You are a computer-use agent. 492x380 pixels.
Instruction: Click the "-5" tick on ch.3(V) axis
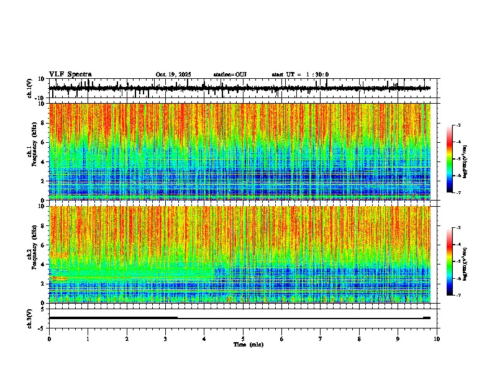pyautogui.click(x=42, y=328)
